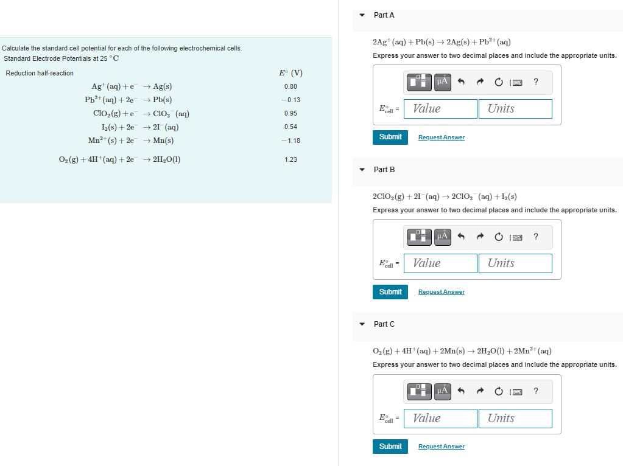Submit the Part B answer
The width and height of the screenshot is (623, 466).
pos(390,291)
